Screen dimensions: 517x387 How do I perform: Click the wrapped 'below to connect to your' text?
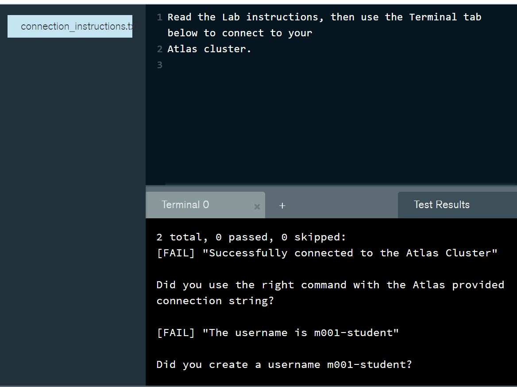pos(239,33)
